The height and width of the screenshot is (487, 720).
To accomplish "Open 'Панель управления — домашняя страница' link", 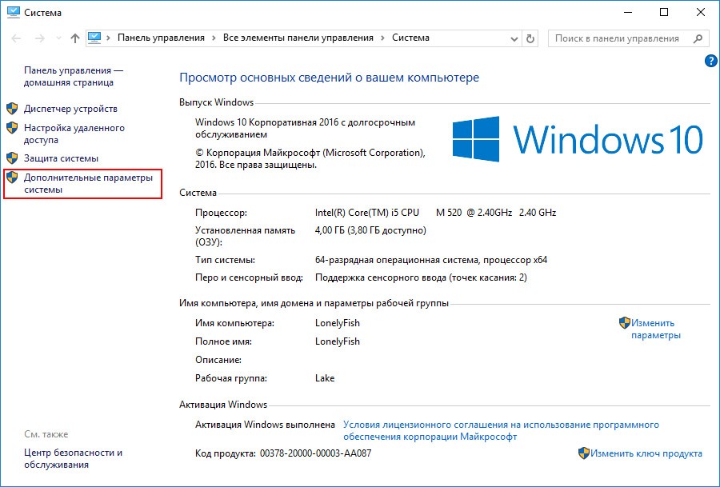I will click(74, 77).
